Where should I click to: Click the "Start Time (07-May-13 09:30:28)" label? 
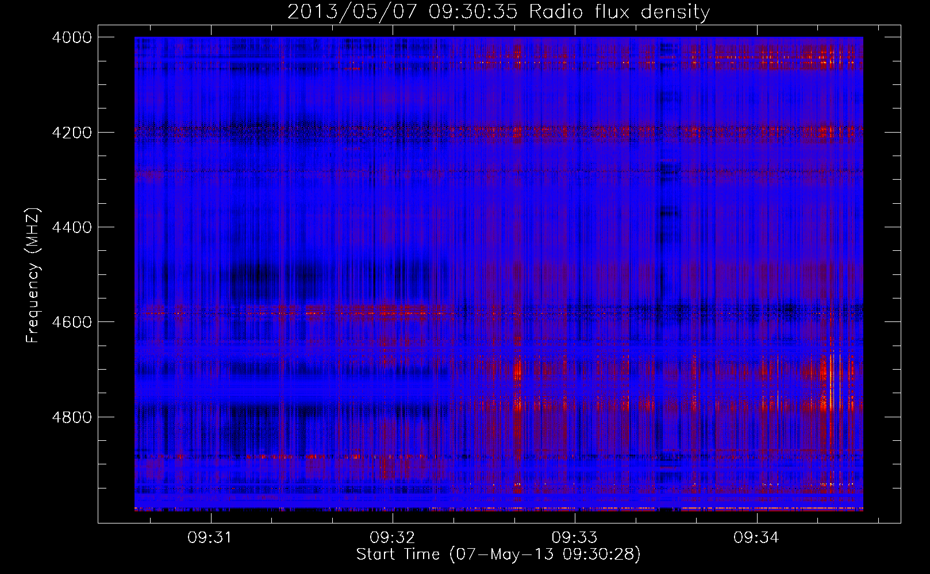498,554
